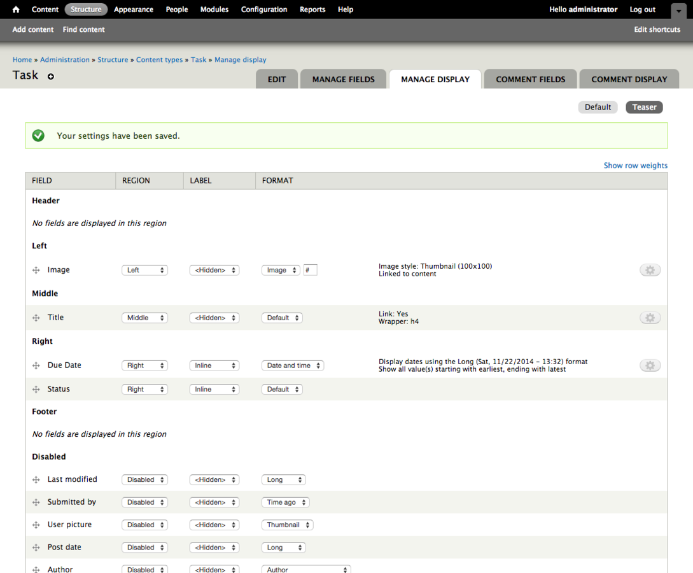This screenshot has width=693, height=573.
Task: Grab the drag handle for Last modified row
Action: pos(36,479)
